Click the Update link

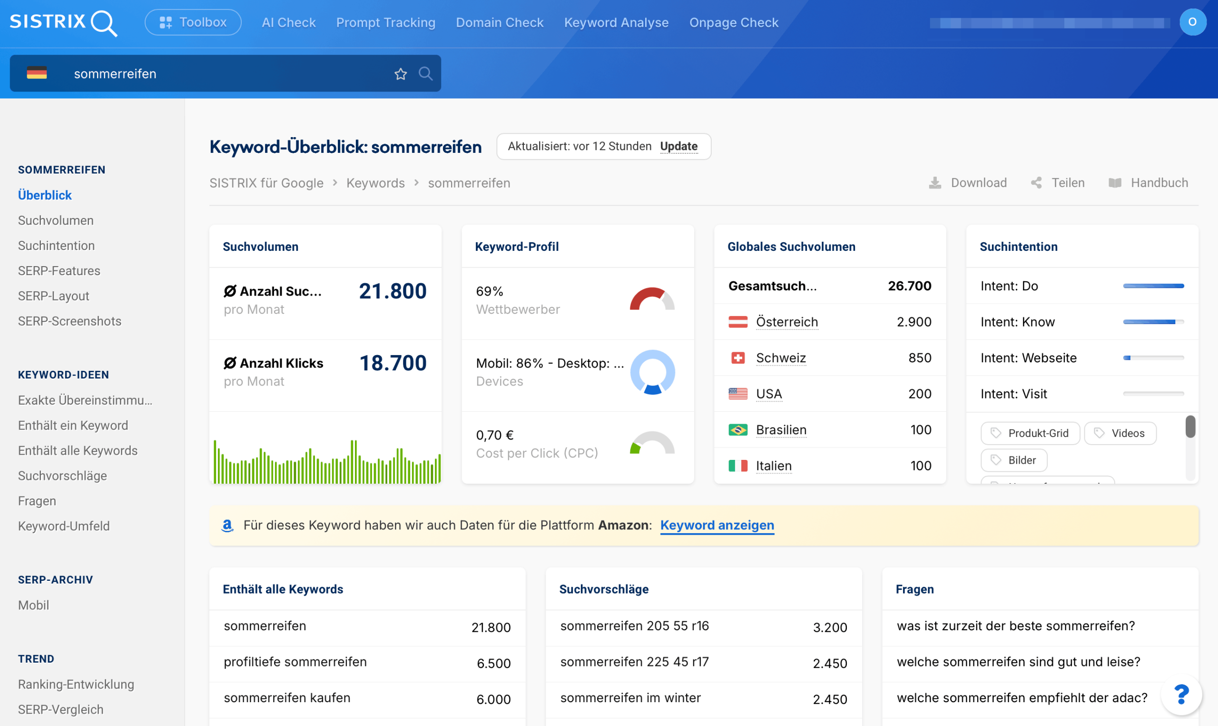click(x=678, y=146)
